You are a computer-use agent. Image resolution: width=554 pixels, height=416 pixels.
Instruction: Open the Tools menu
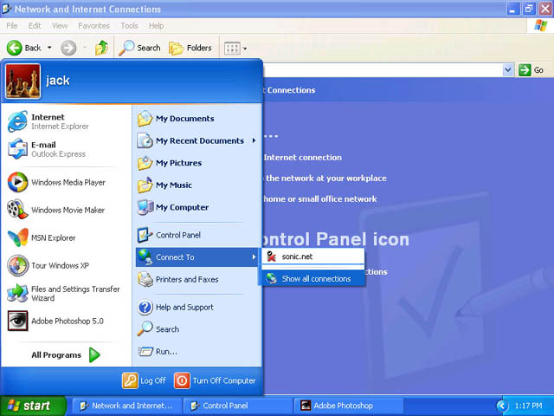129,26
